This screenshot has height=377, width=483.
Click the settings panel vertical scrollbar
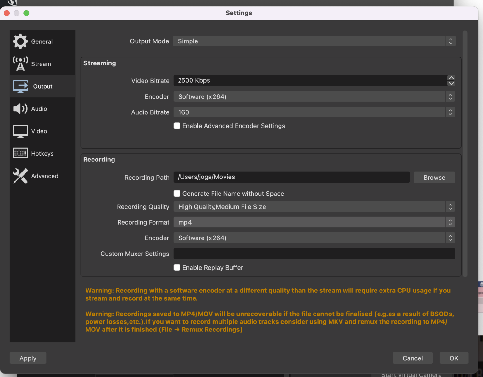click(x=465, y=154)
